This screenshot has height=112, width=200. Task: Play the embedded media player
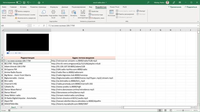[8, 53]
